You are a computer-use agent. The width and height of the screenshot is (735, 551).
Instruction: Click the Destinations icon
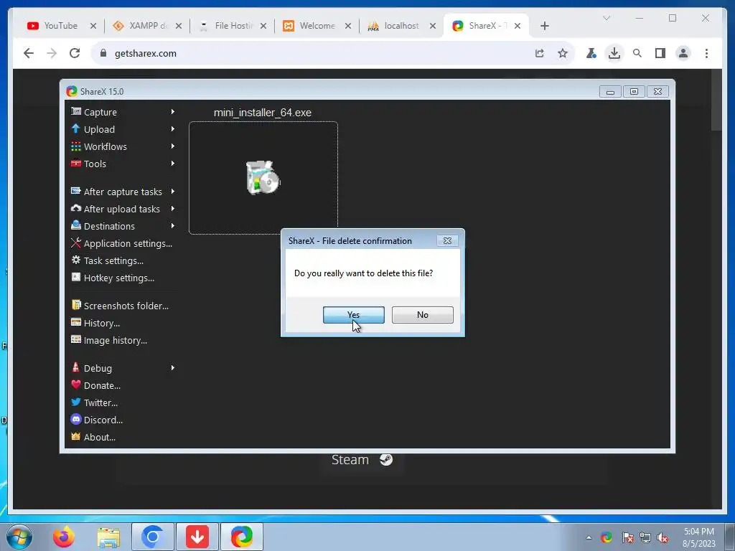[x=76, y=225]
